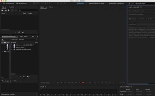
Task: Click the zoom in amplitude icon
Action: coord(95,83)
